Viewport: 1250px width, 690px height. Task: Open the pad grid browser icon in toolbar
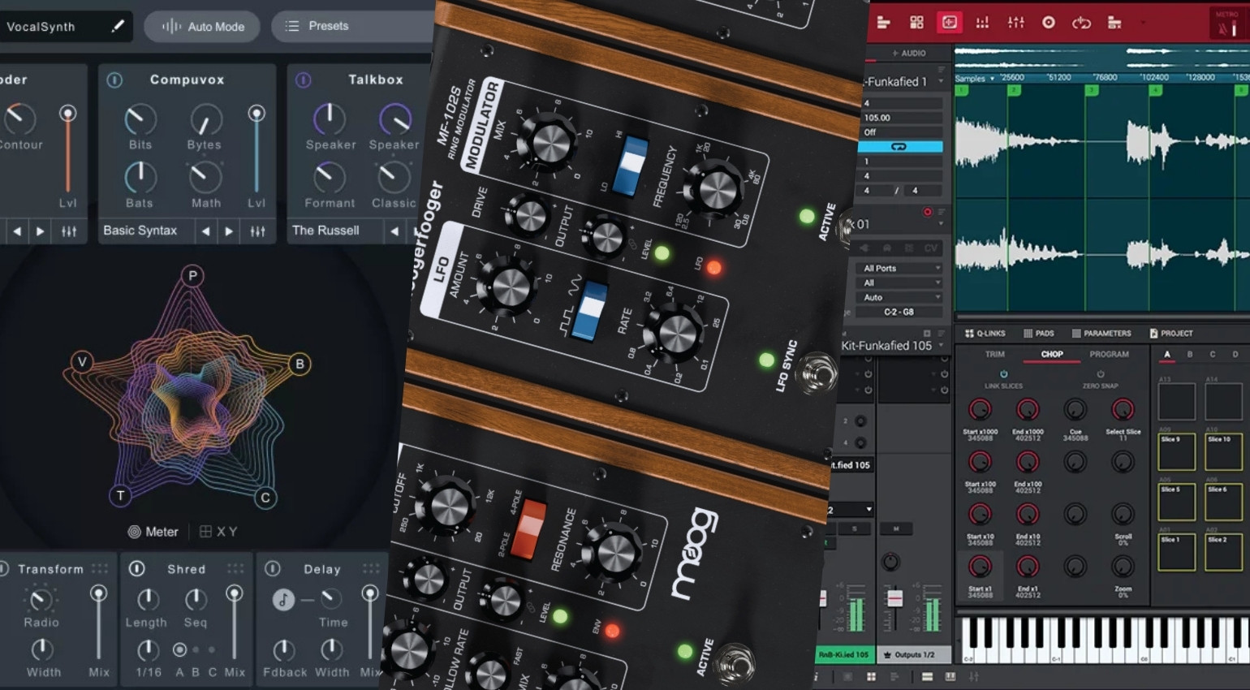point(917,23)
